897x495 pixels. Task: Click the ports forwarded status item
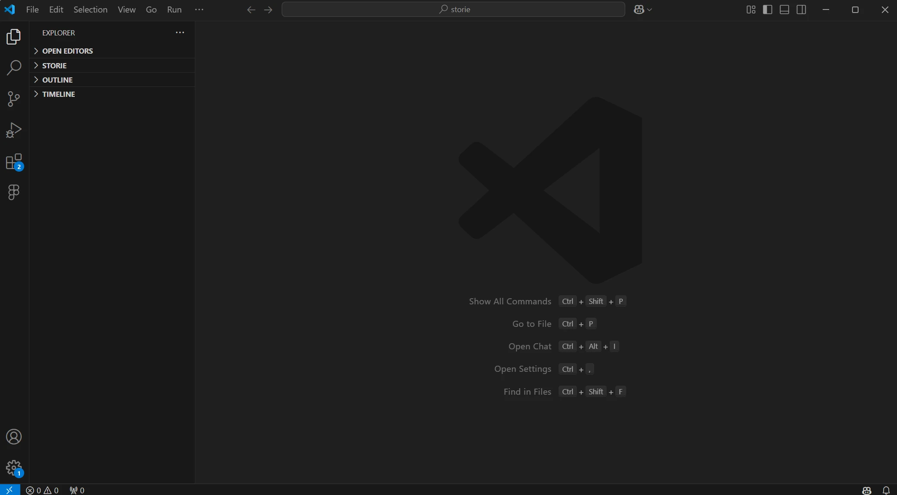pos(77,490)
